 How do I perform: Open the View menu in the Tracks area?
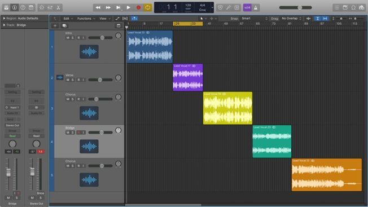point(104,19)
